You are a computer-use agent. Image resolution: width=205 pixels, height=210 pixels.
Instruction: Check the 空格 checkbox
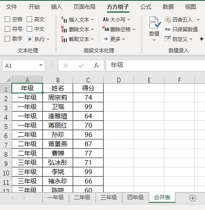pos(7,19)
